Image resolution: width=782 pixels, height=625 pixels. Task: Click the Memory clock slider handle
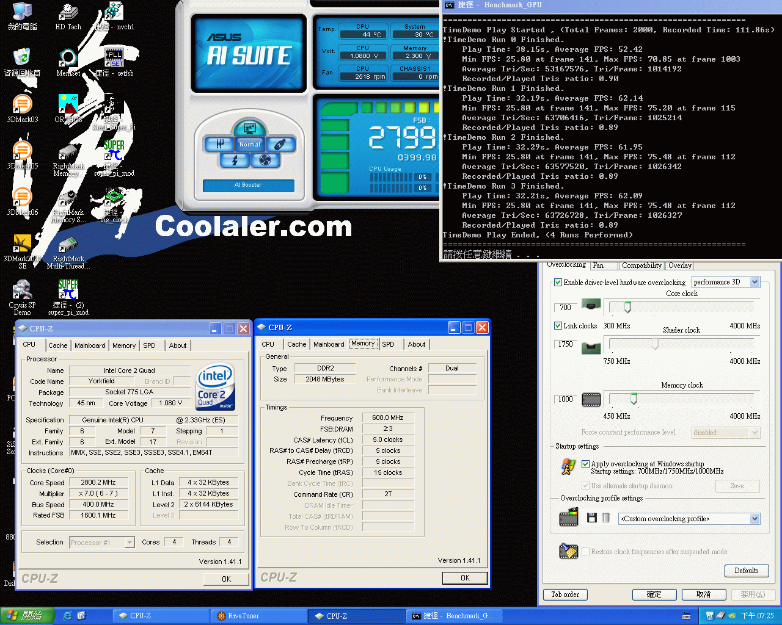634,399
